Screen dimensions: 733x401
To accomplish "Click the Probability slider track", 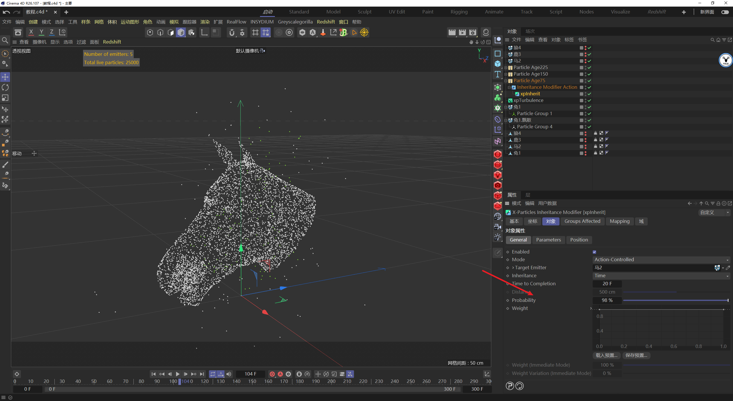I will [676, 300].
